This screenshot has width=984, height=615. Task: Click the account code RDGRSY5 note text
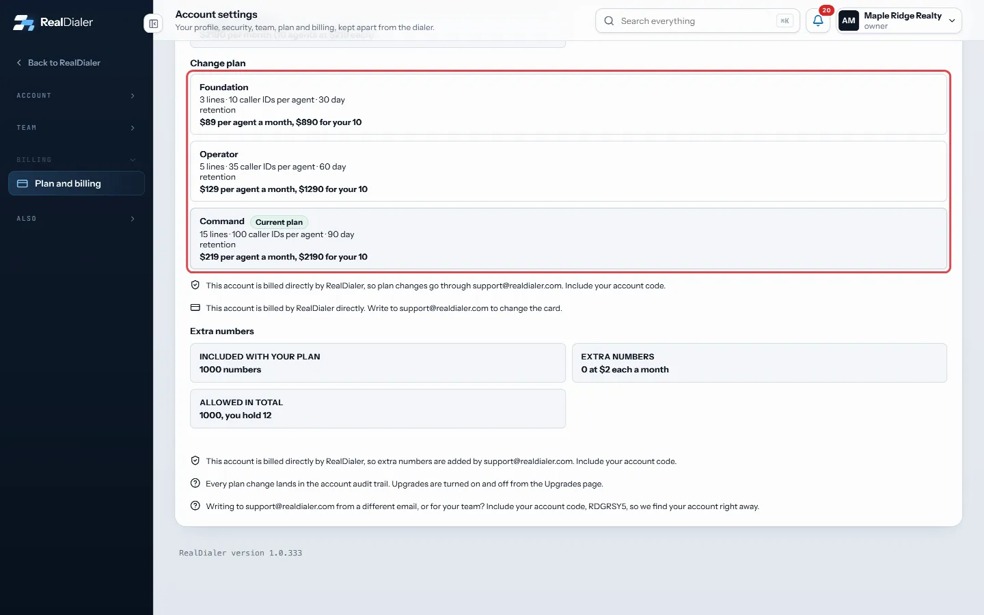coord(482,506)
